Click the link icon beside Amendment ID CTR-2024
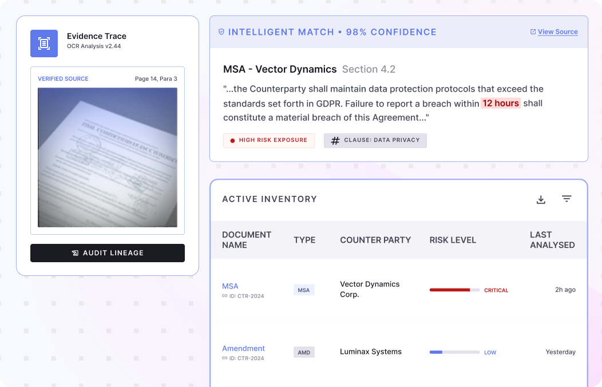 224,358
